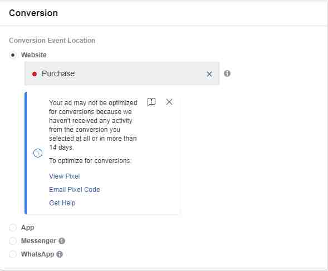Select the WhatsApp radio button
The width and height of the screenshot is (328, 271).
13,254
